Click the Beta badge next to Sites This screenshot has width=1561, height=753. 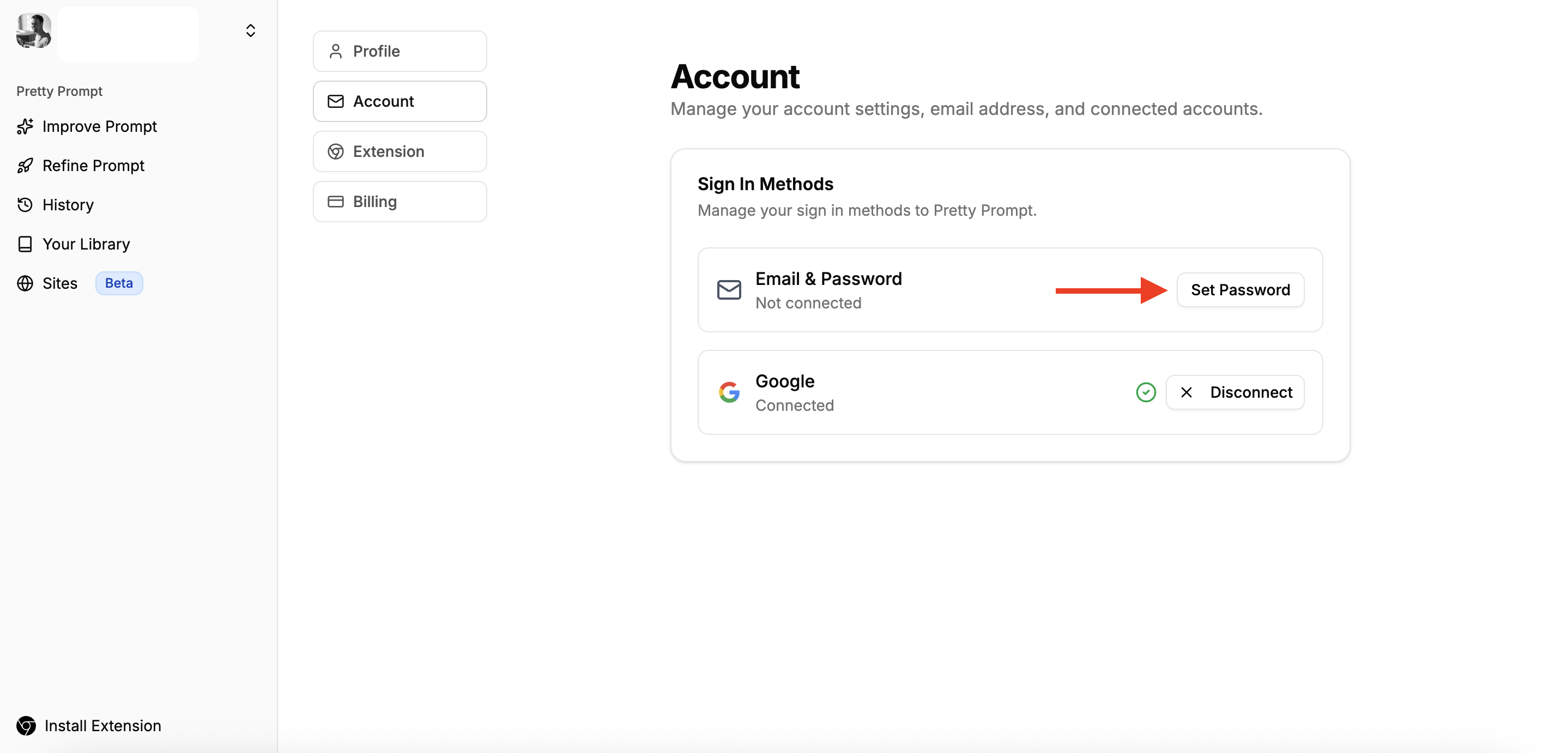119,283
